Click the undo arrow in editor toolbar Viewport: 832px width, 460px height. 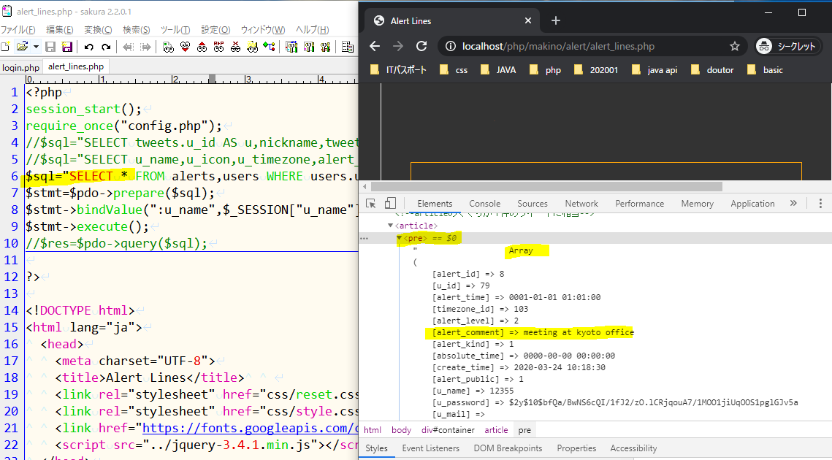88,47
